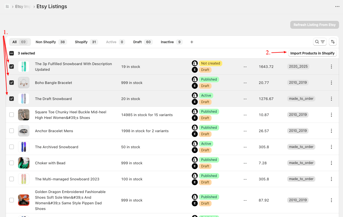Expand actions menu for The Archived Snowboard

pos(331,147)
